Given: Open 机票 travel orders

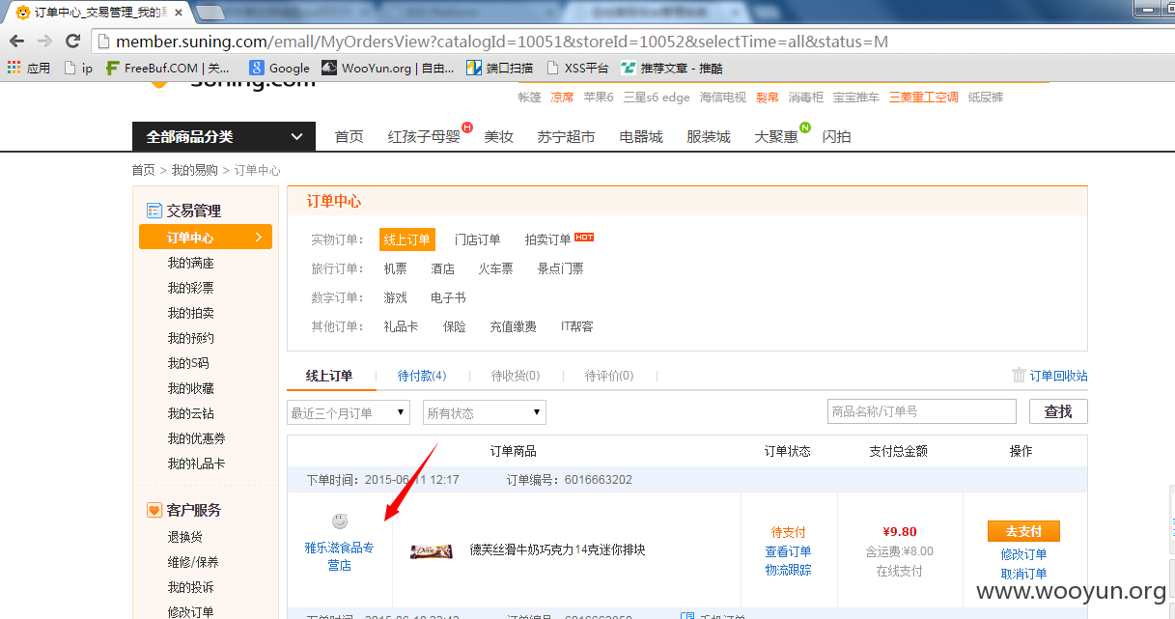Looking at the screenshot, I should click(x=395, y=268).
